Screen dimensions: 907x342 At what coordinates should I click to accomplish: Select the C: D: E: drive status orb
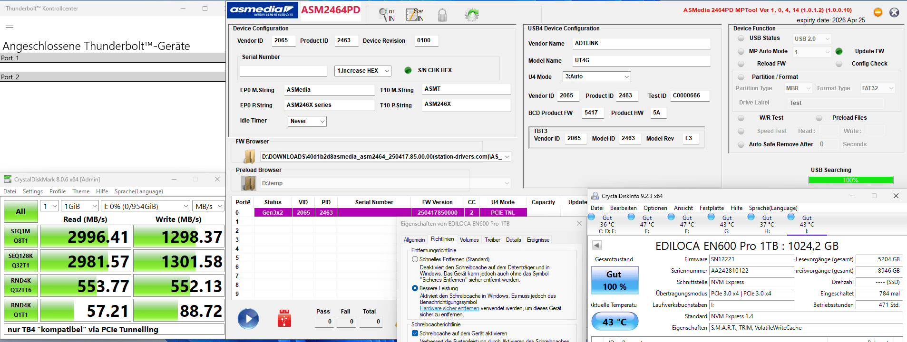tap(592, 217)
